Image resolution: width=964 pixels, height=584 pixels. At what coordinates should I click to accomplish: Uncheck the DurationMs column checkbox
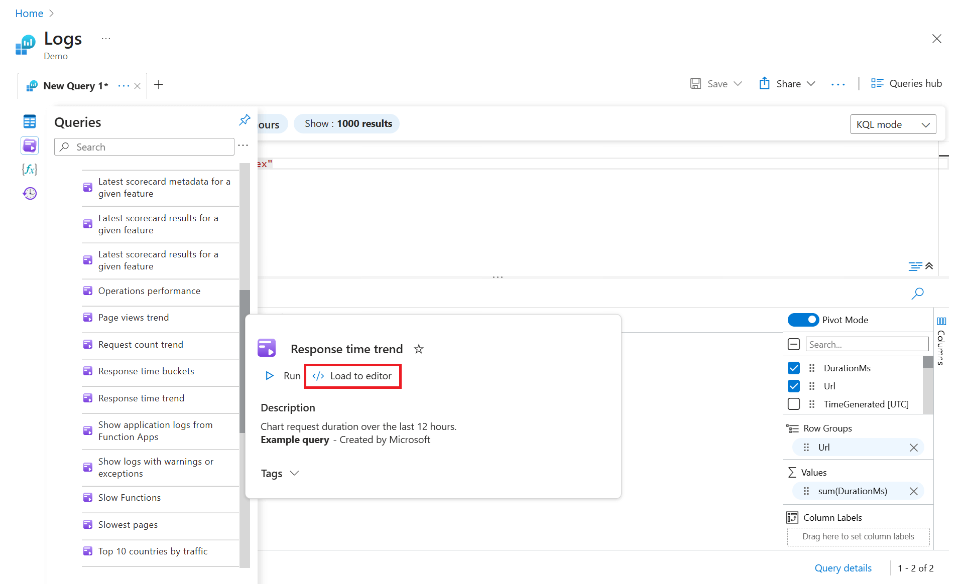(794, 368)
